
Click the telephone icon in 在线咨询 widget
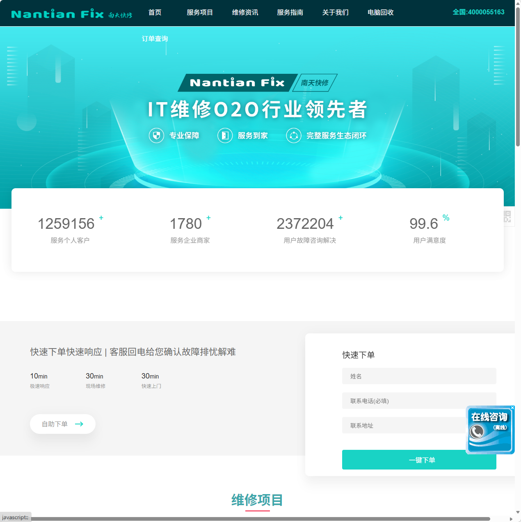477,431
